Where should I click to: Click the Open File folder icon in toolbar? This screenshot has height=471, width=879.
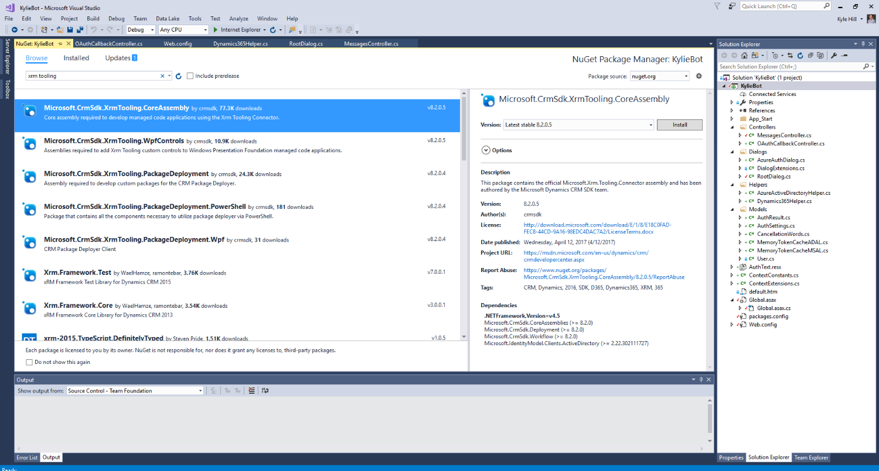(60, 29)
